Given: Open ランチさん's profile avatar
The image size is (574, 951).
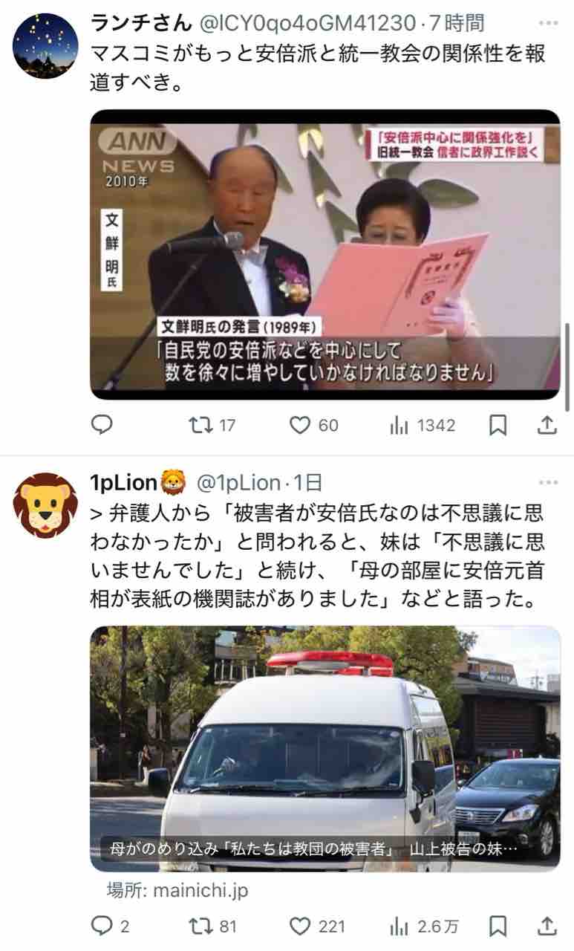Looking at the screenshot, I should [x=45, y=46].
